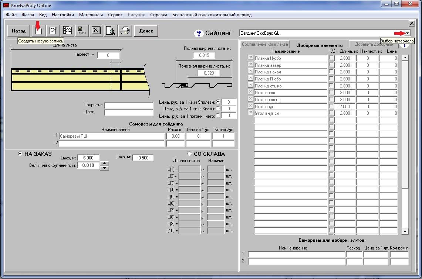The width and height of the screenshot is (422, 279).
Task: Select price per running meter radio button
Action: [x=218, y=115]
